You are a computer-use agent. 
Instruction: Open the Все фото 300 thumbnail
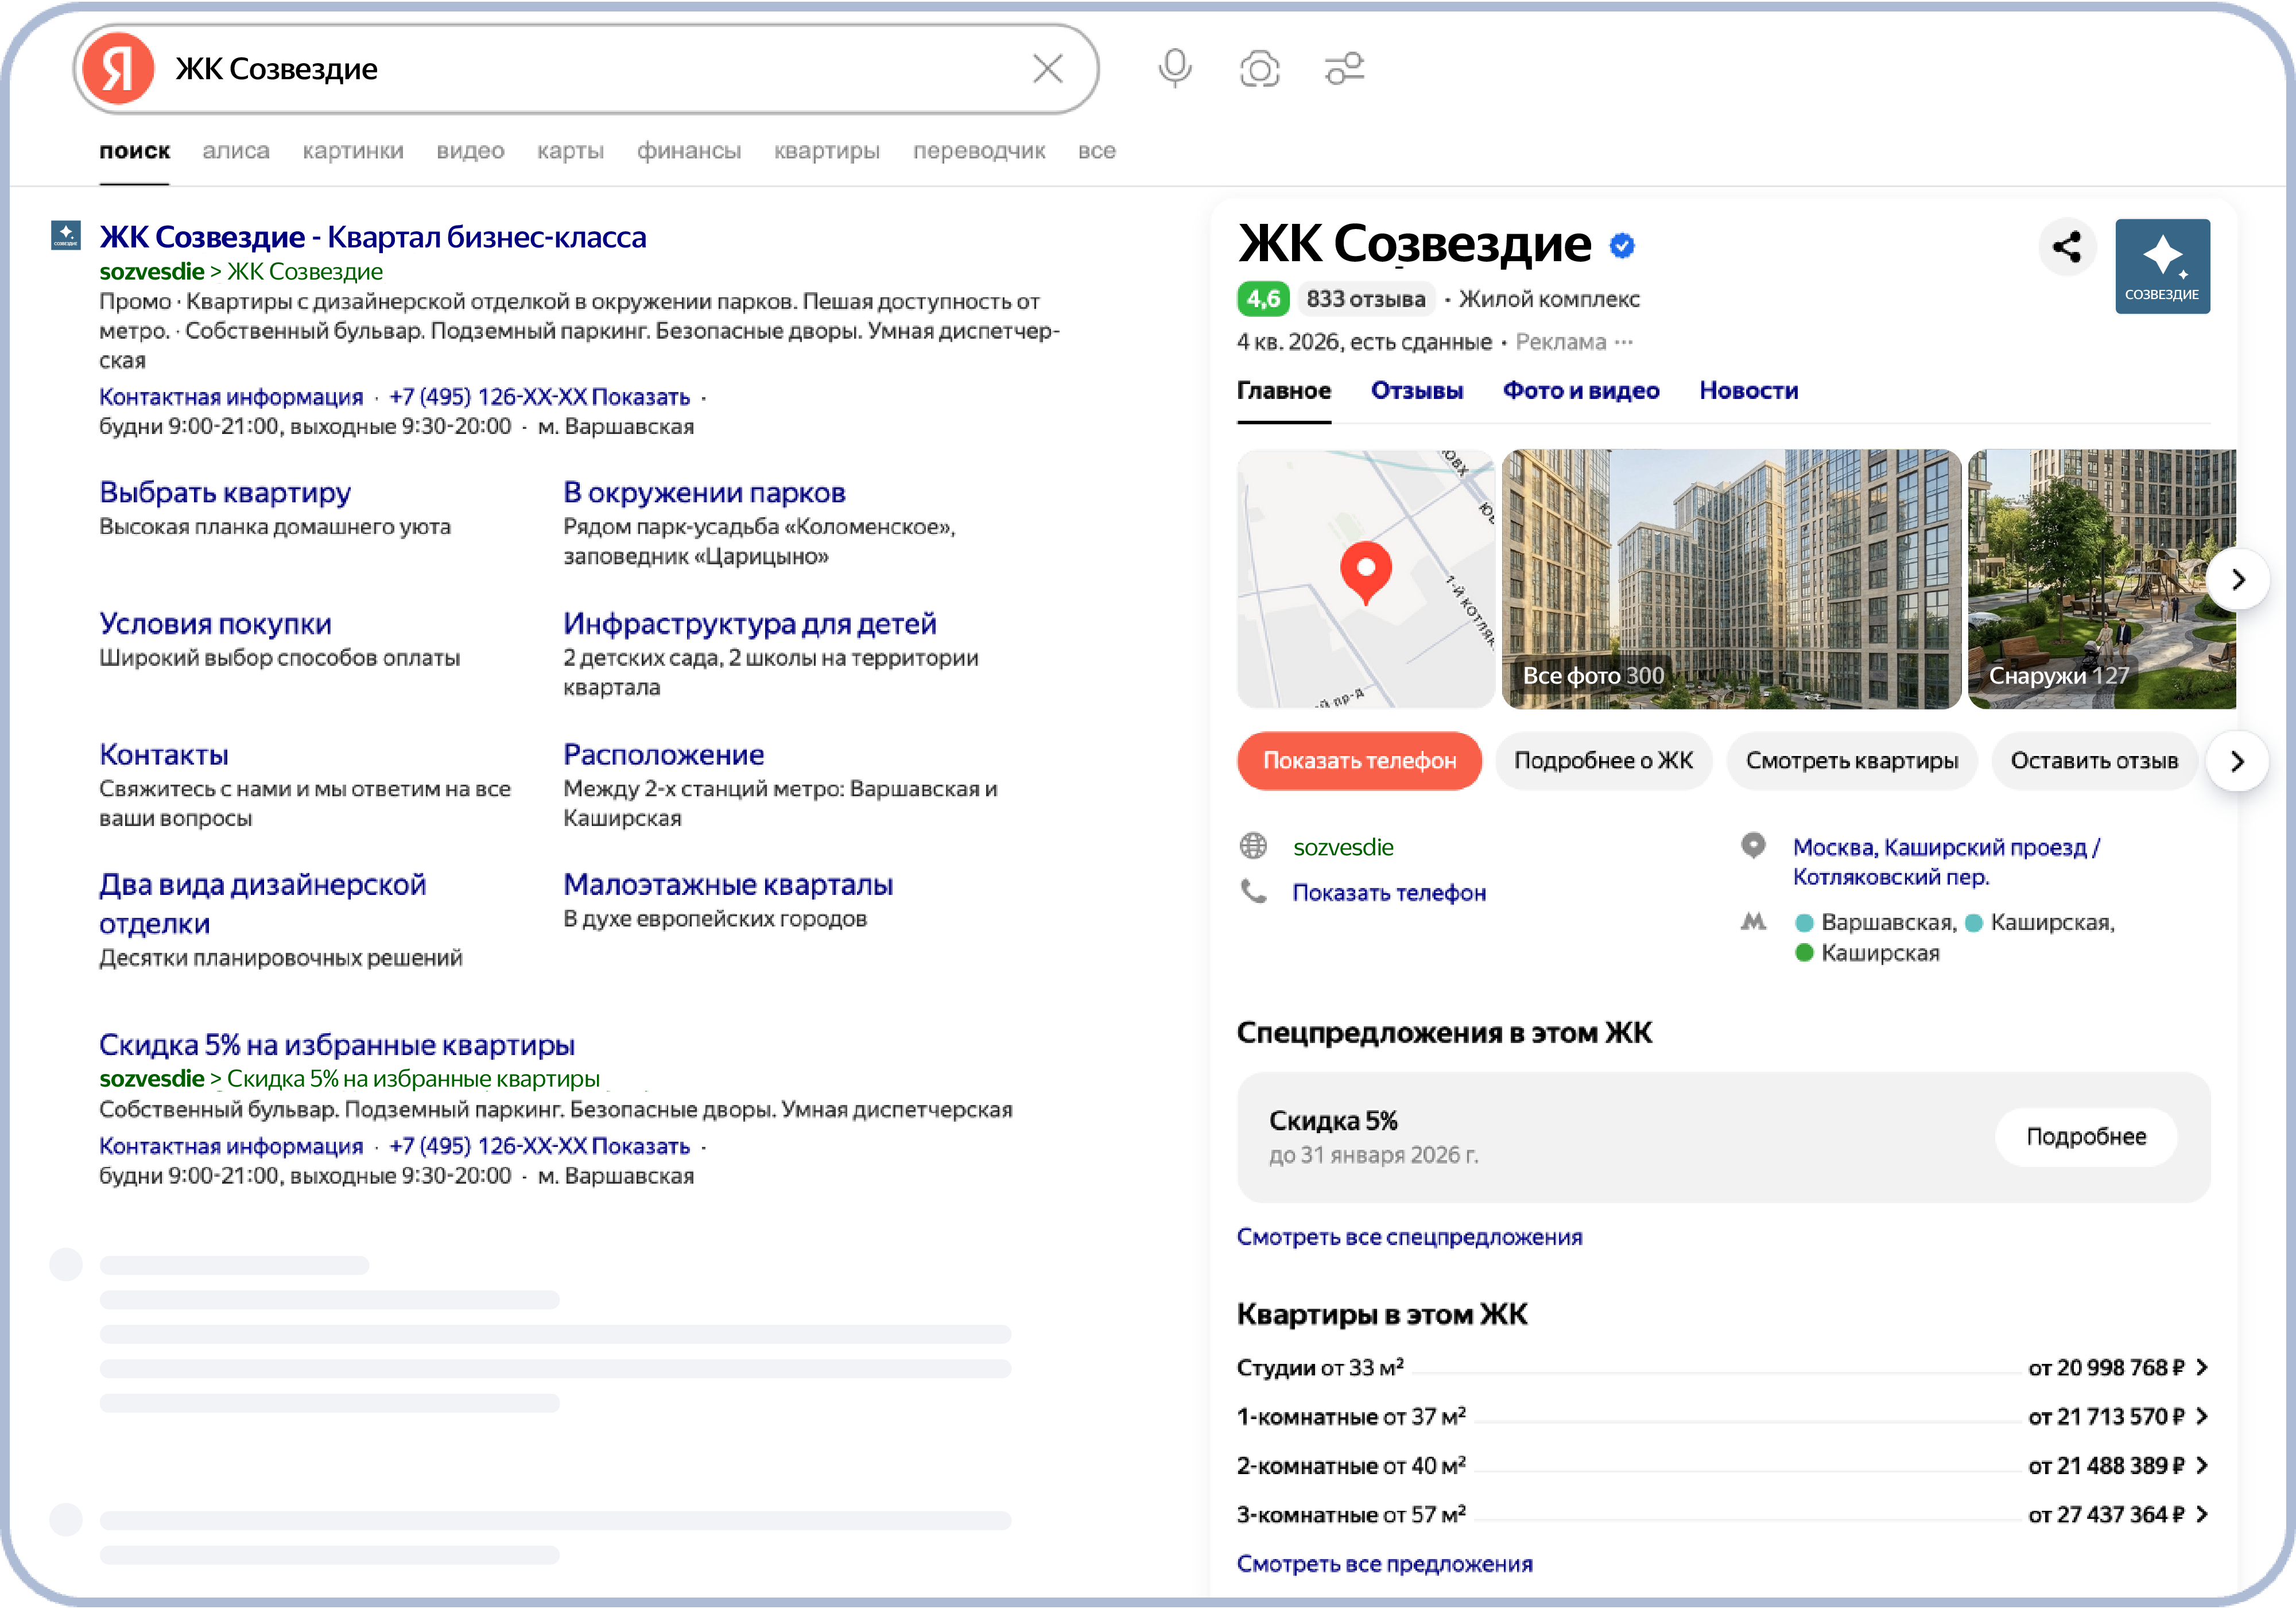pyautogui.click(x=1731, y=579)
